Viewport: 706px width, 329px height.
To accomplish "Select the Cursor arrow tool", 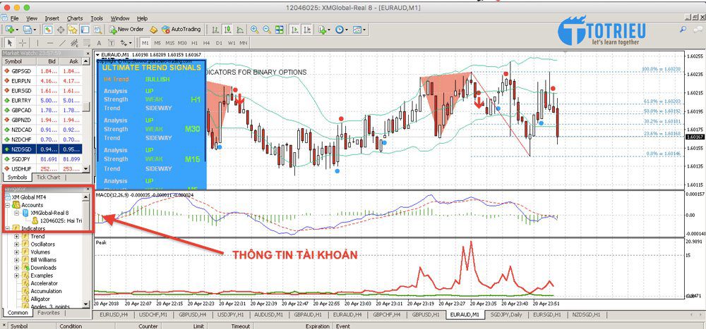I will [x=10, y=43].
